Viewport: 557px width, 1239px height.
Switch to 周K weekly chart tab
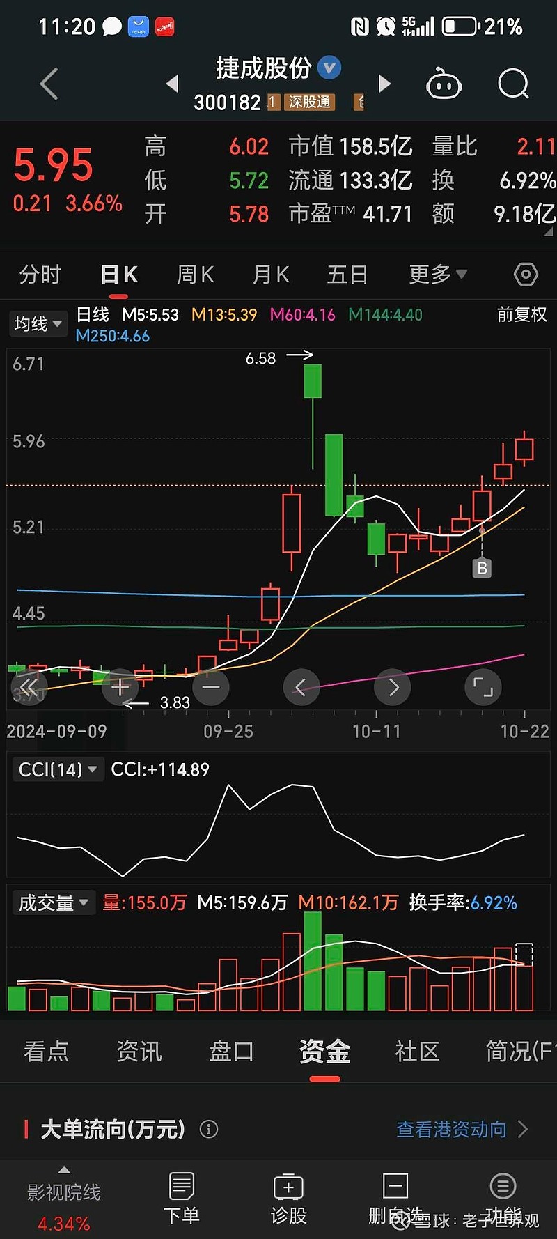coord(195,275)
